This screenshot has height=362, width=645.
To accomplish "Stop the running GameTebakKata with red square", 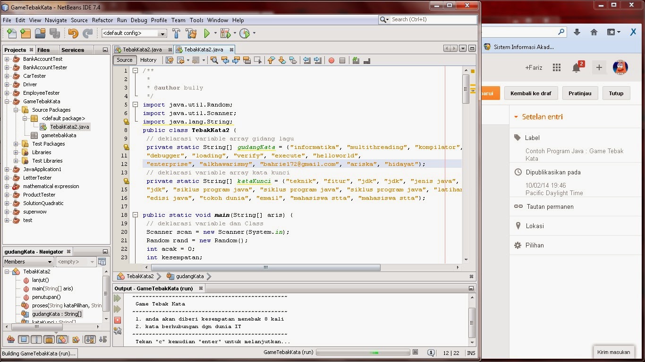I will coord(117,319).
